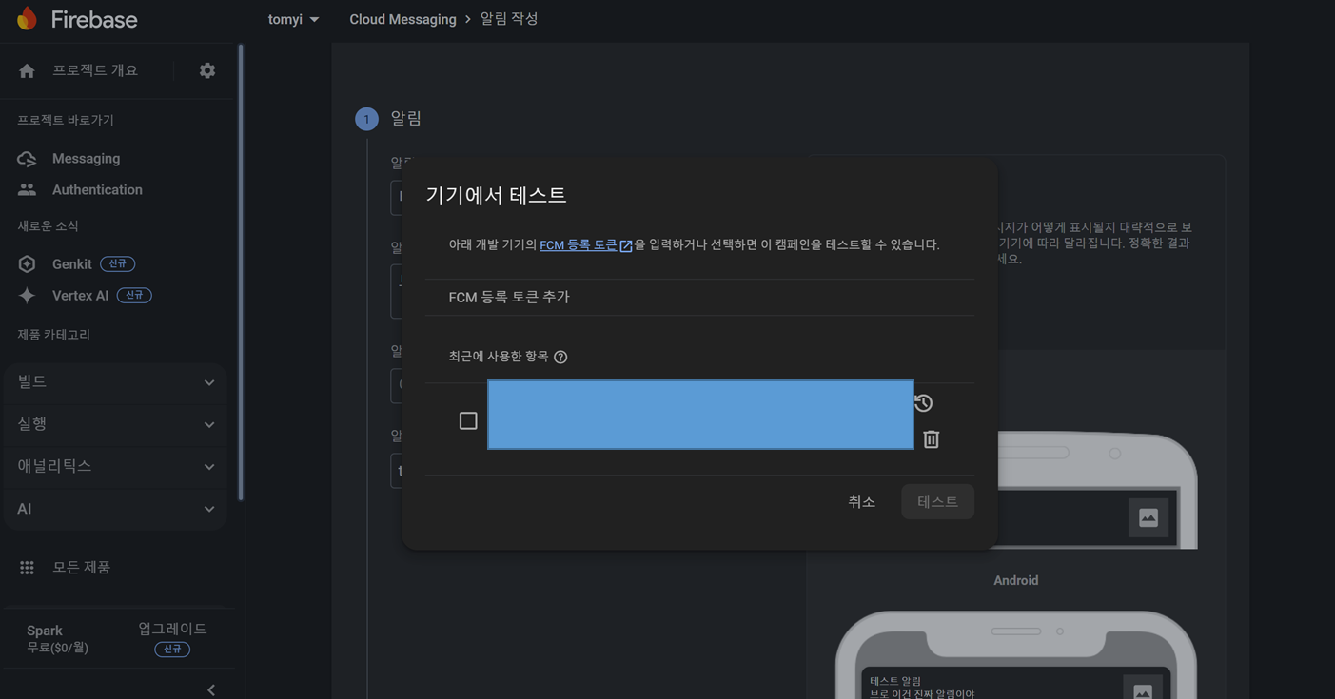
Task: Expand the 빌드 category
Action: click(x=115, y=382)
